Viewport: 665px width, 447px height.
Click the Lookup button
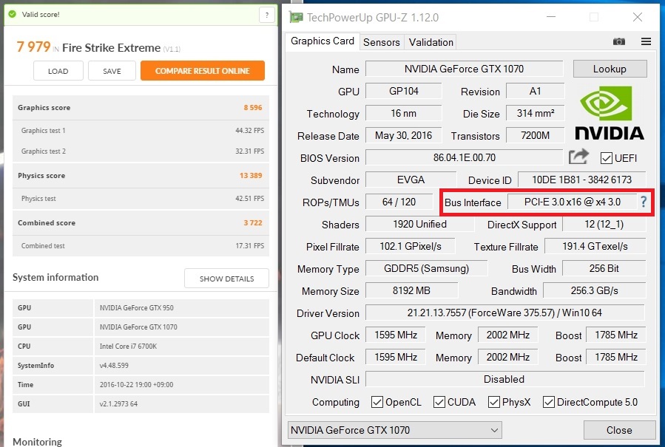tap(610, 69)
